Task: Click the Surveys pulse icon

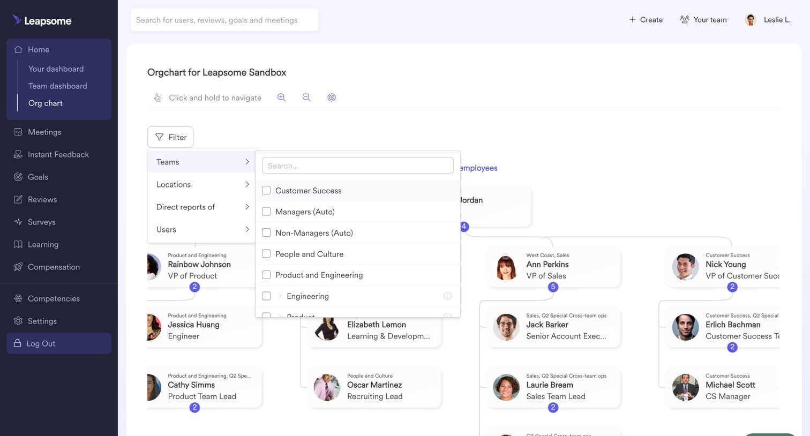Action: 18,222
